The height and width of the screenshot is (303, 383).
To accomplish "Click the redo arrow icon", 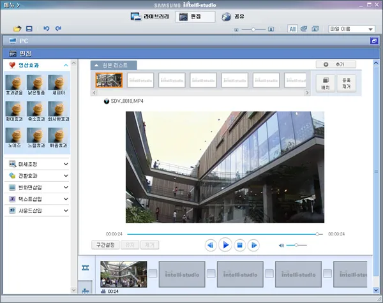I will click(x=58, y=29).
